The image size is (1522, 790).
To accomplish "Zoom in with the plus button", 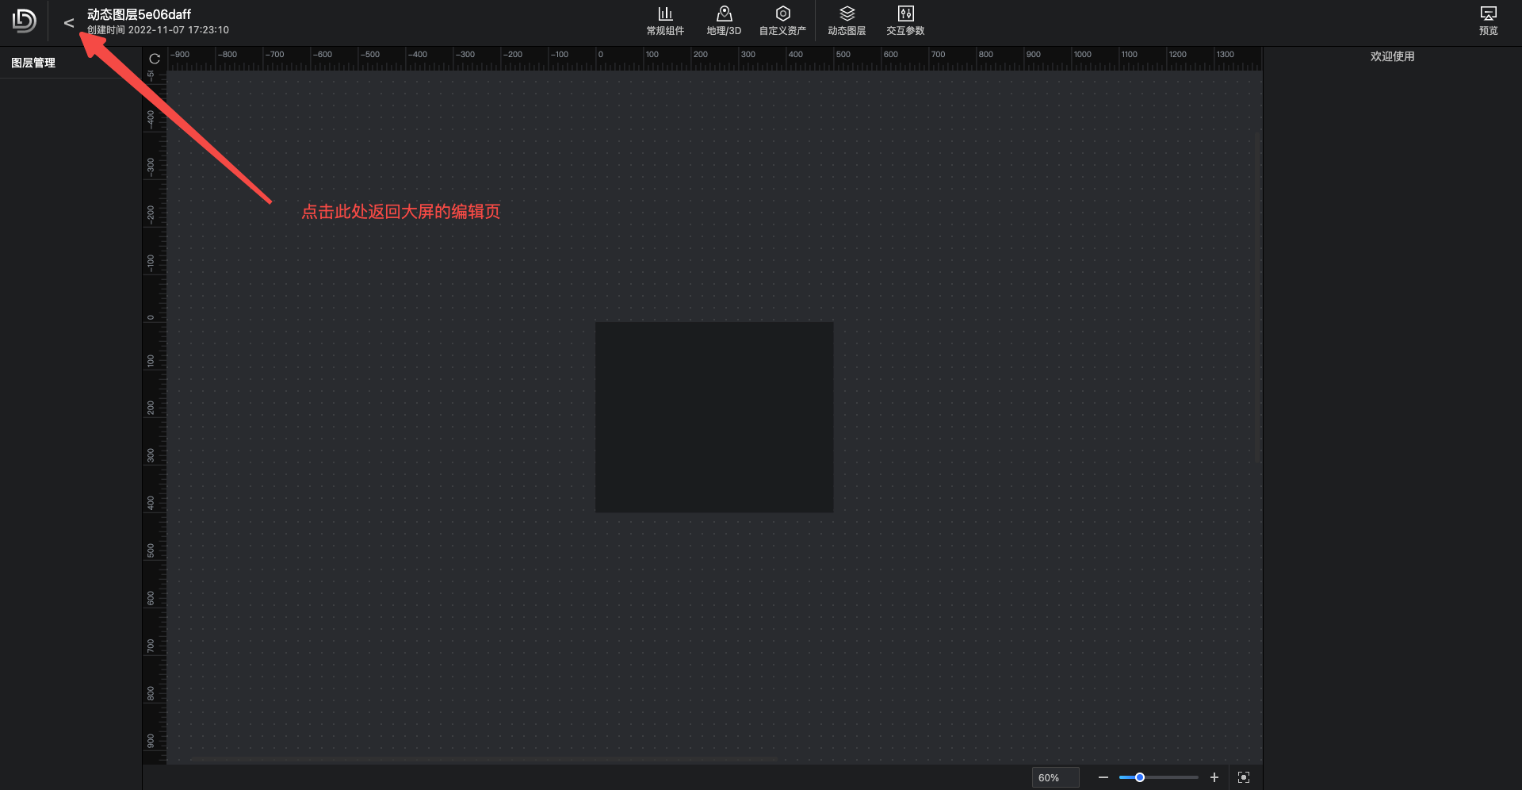I will point(1214,777).
